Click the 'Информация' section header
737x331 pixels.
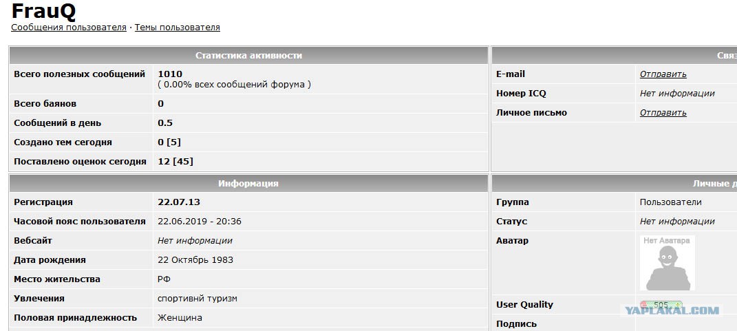[248, 183]
